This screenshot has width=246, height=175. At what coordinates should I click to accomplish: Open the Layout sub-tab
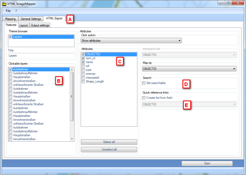tap(24, 25)
